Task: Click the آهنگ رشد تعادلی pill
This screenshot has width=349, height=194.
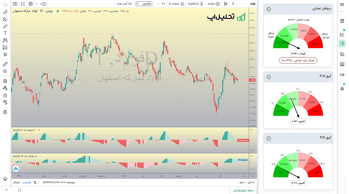Action: 298,60
